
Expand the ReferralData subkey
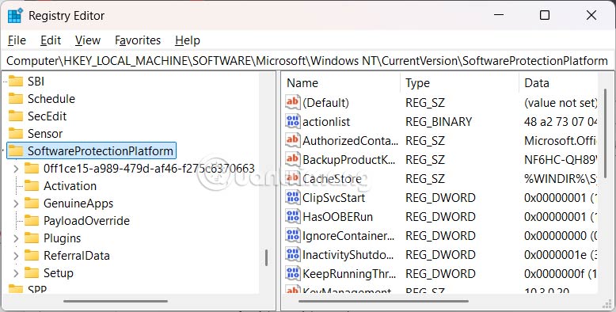[16, 256]
